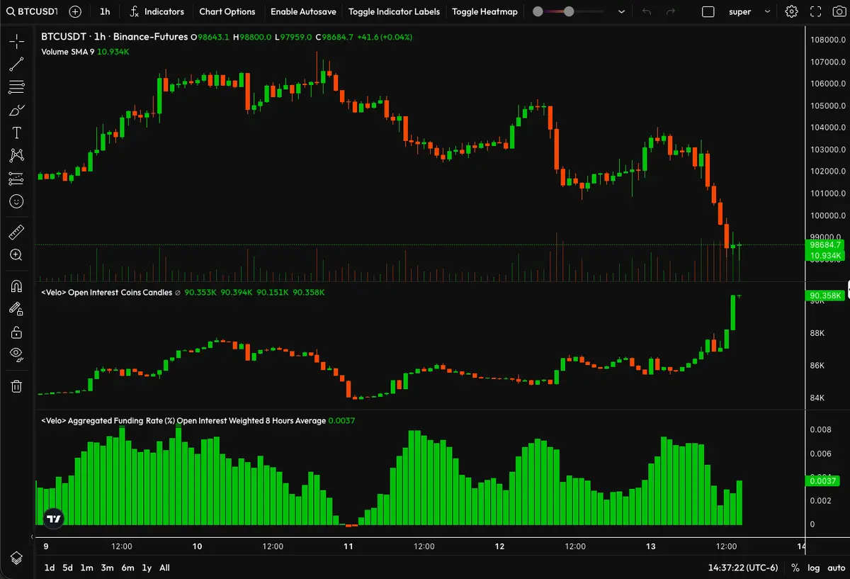The width and height of the screenshot is (850, 579).
Task: Open Chart Options
Action: tap(227, 11)
